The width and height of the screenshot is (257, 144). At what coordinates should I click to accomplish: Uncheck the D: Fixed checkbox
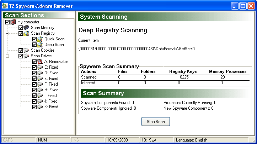(34, 73)
